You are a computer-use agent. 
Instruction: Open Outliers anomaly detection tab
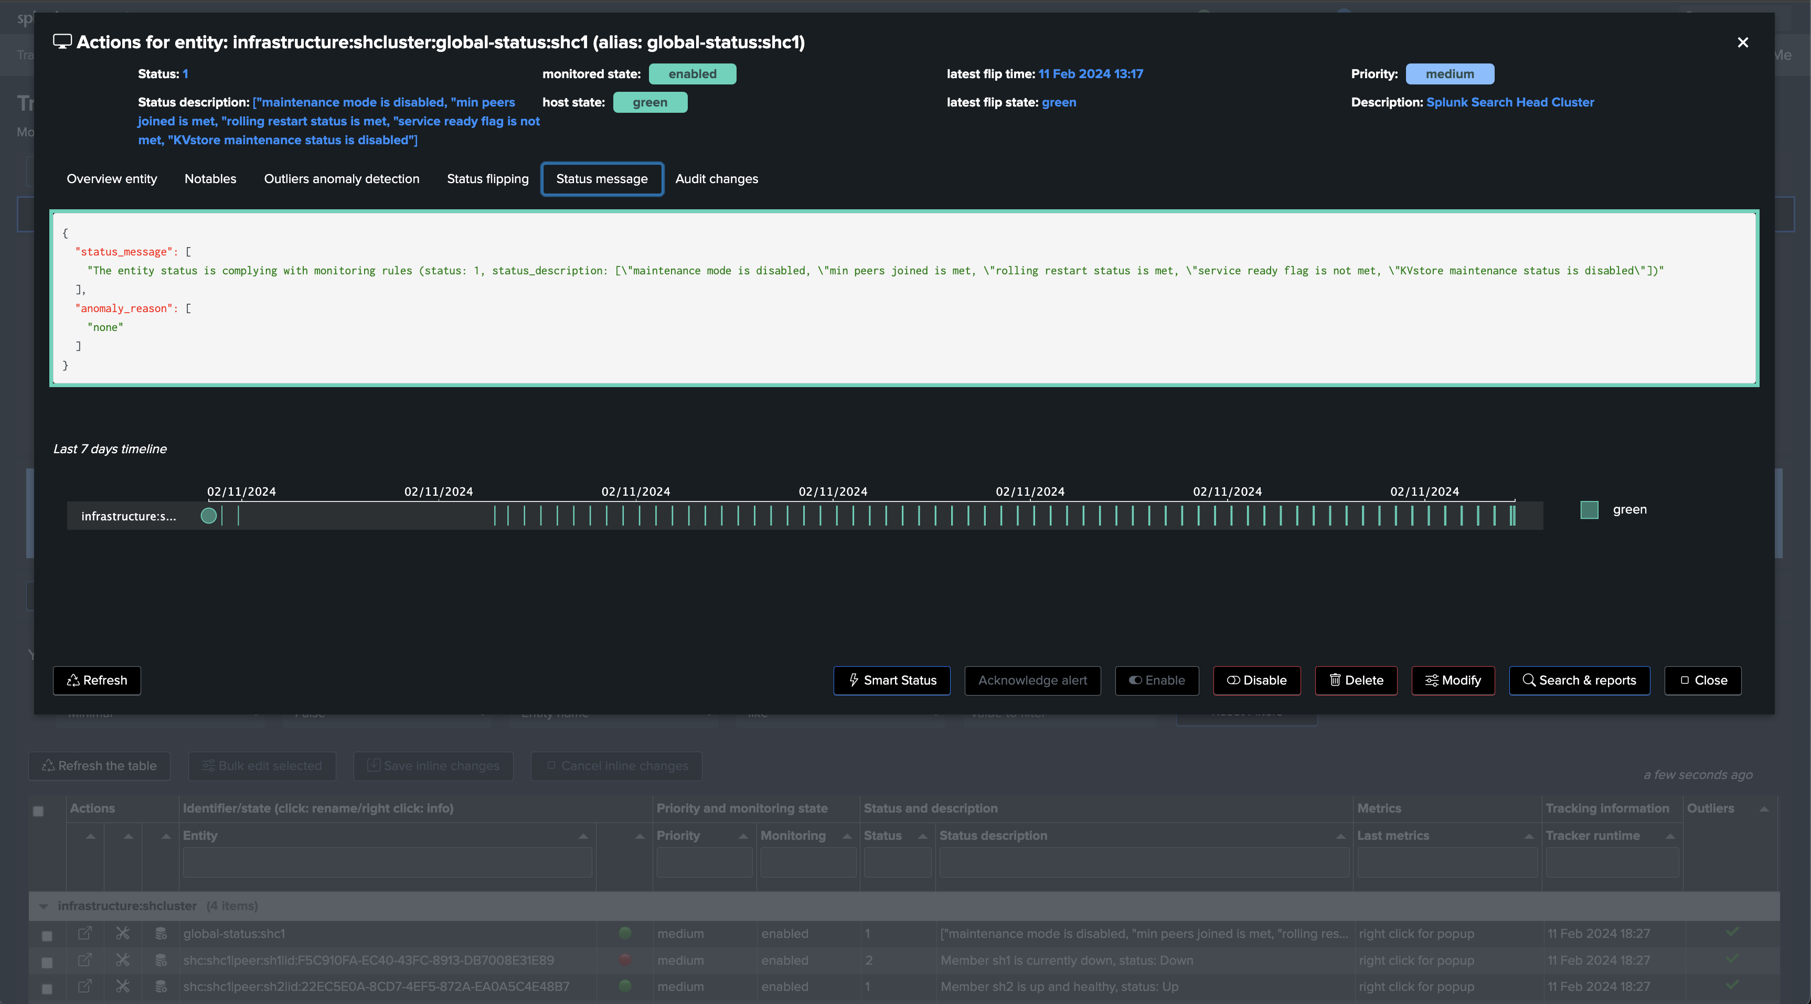(342, 178)
